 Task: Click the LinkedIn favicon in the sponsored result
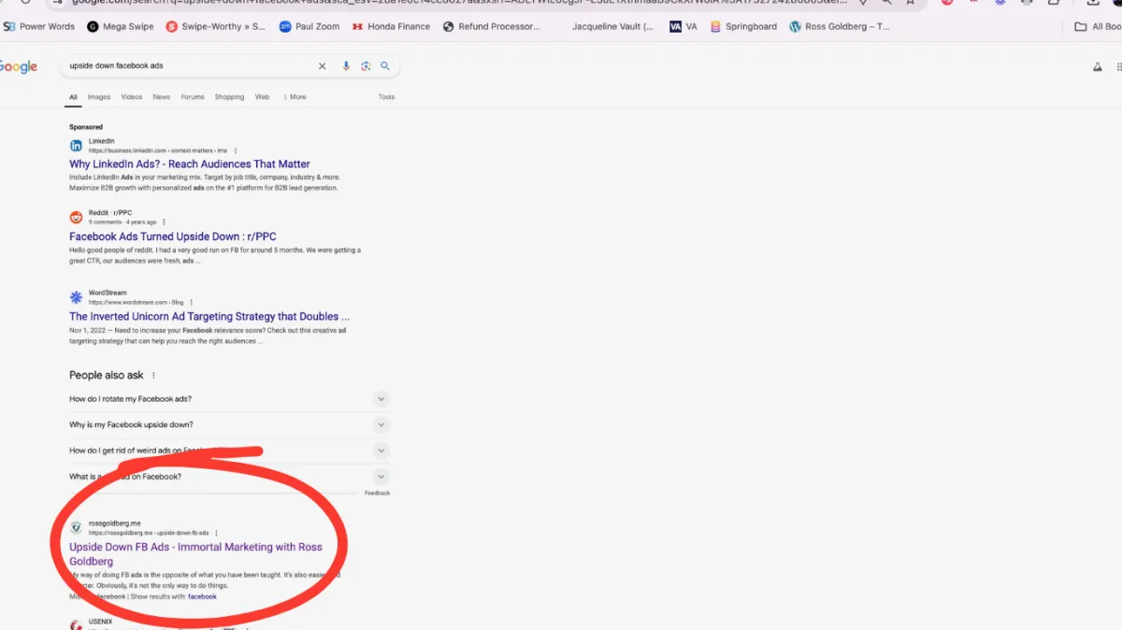[76, 145]
